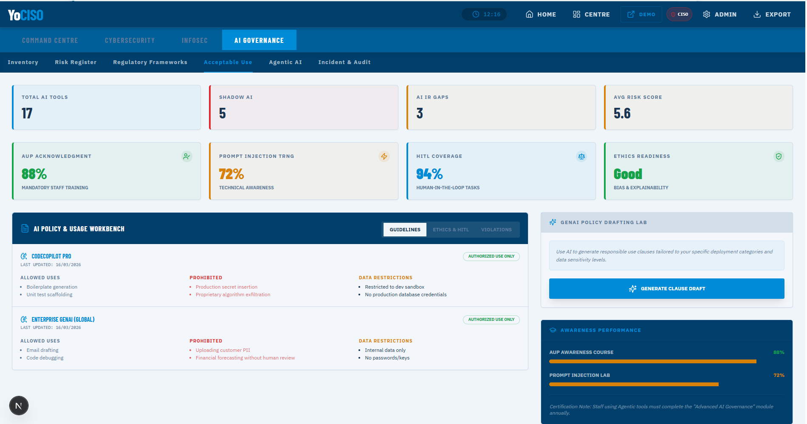Image resolution: width=807 pixels, height=424 pixels.
Task: Switch to the Violations tab
Action: pos(496,230)
